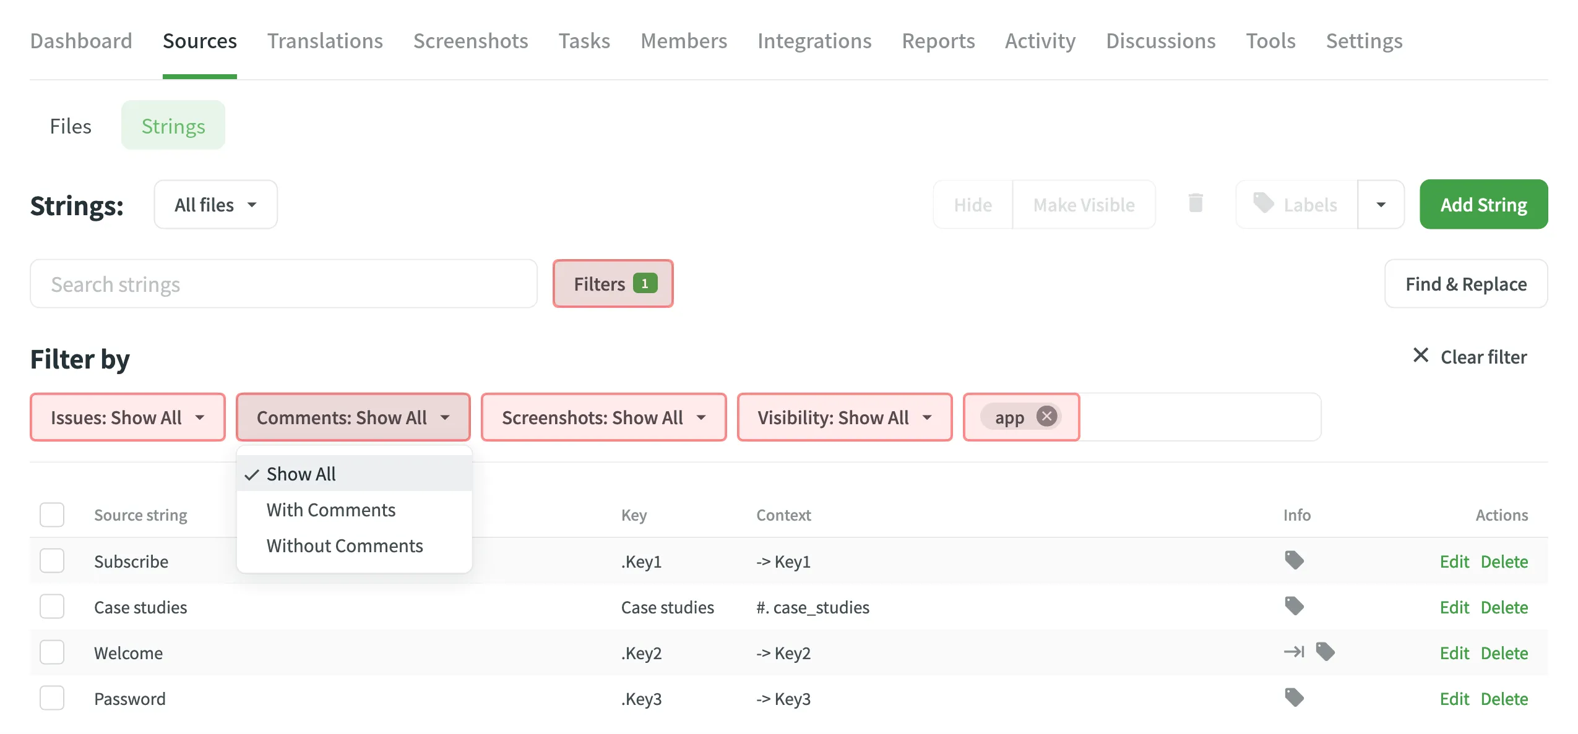1578x734 pixels.
Task: Remove the app label chip with X
Action: coord(1046,417)
